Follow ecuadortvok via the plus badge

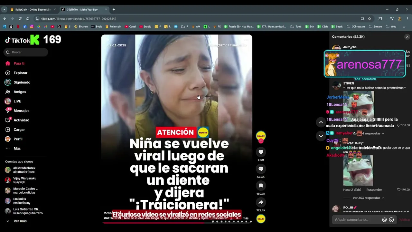261,141
